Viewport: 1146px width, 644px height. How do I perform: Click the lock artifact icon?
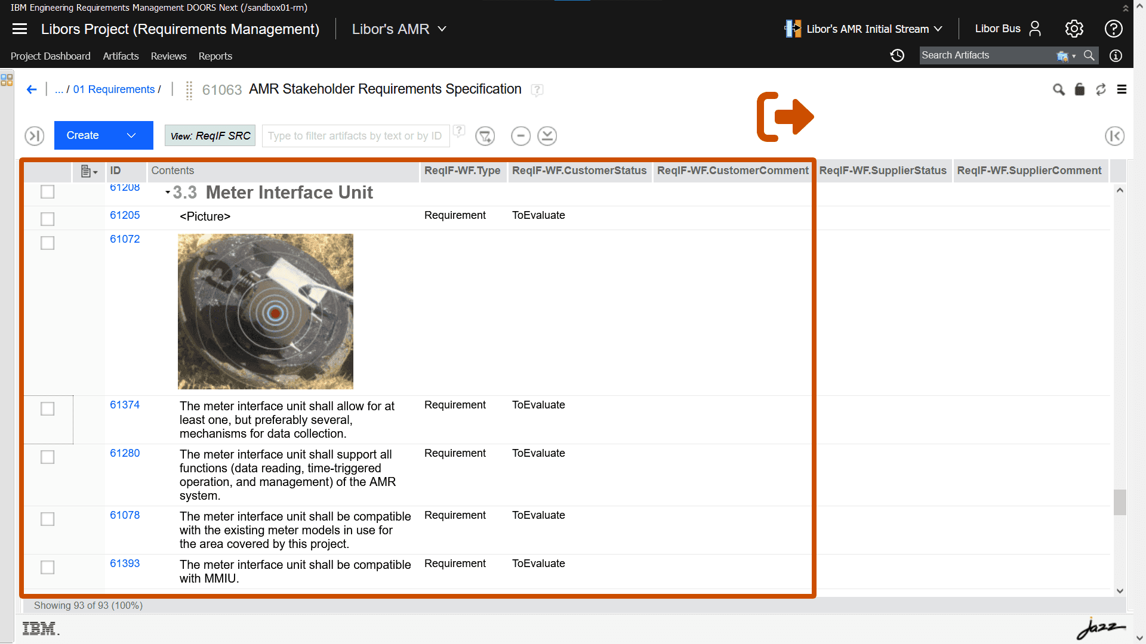[1079, 89]
